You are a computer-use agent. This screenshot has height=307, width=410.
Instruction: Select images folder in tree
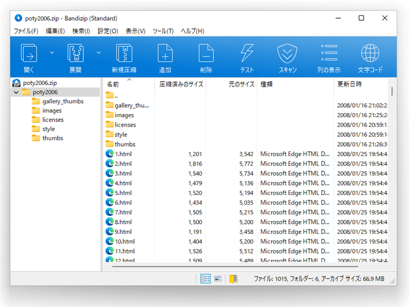pyautogui.click(x=52, y=110)
